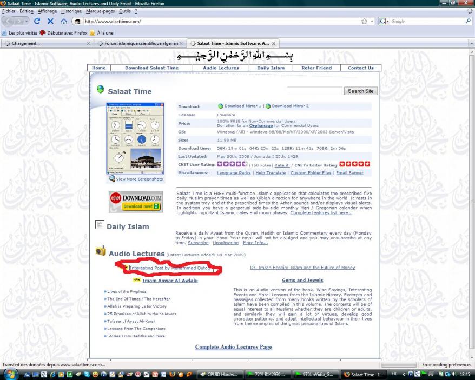Switch to the 97% nVidia_G... taskbar window
Screen dimensions: 475x380
tap(316, 374)
